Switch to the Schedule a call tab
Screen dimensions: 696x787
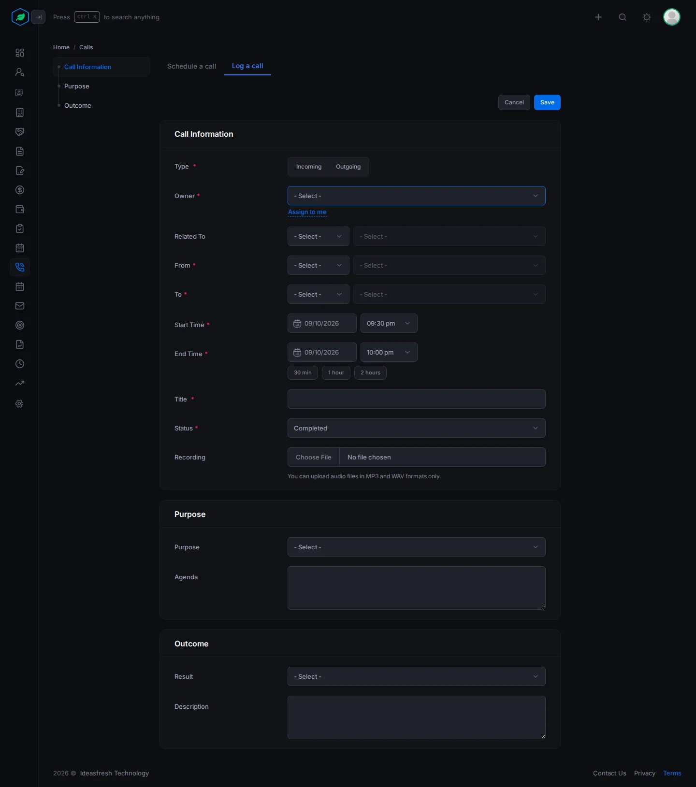click(192, 66)
